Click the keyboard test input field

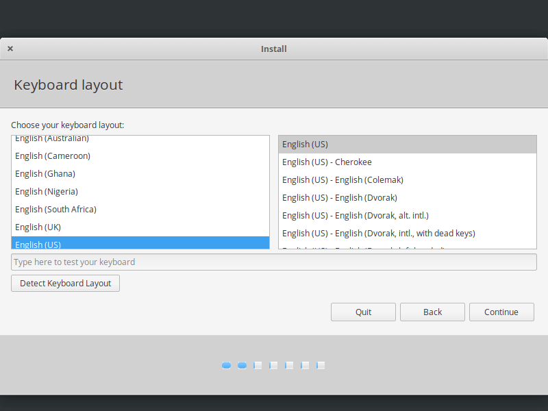tap(273, 262)
